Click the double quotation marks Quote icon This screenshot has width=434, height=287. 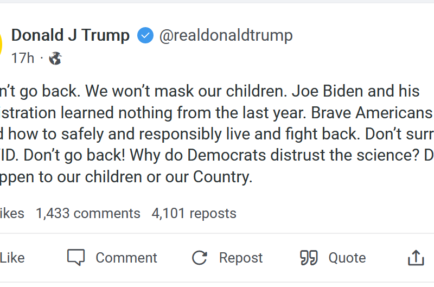pyautogui.click(x=309, y=258)
